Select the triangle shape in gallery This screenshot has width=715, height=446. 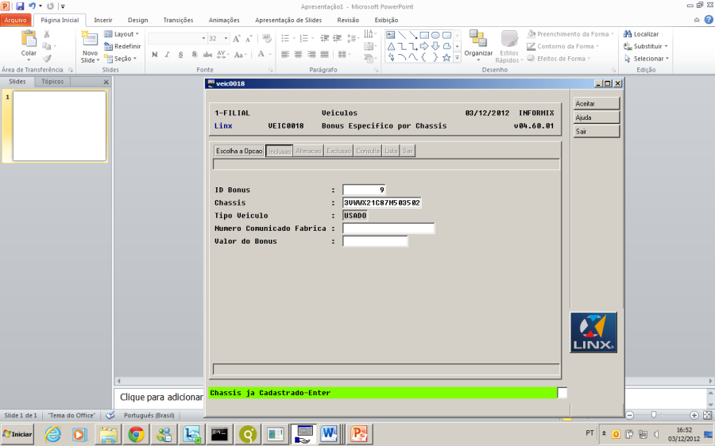[x=391, y=47]
